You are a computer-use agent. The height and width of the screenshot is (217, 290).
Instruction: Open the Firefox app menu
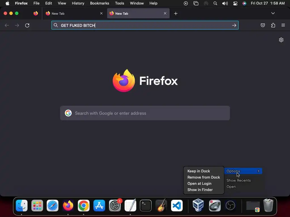coord(21,3)
